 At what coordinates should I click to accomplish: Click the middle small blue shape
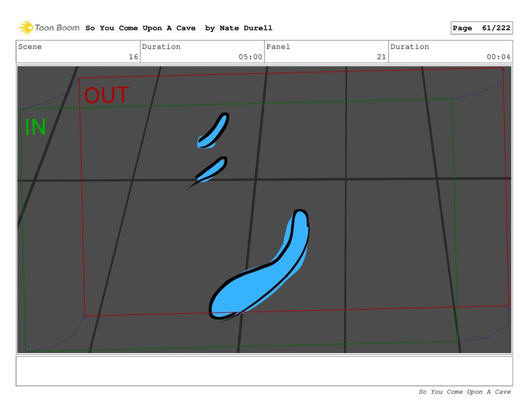coord(211,170)
